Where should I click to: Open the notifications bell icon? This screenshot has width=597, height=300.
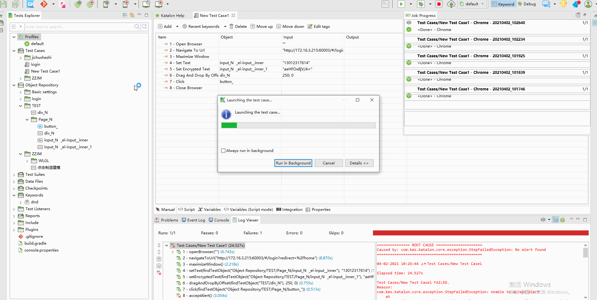pyautogui.click(x=576, y=4)
